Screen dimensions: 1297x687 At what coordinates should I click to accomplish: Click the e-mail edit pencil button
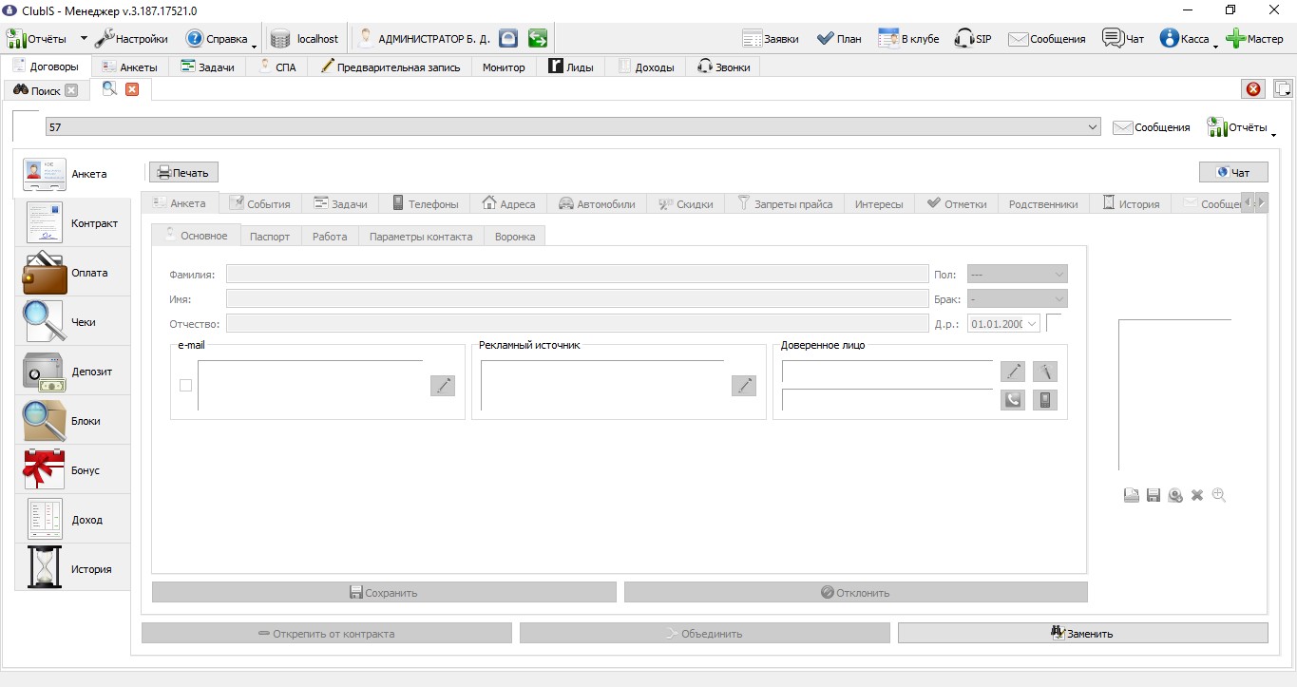tap(443, 385)
